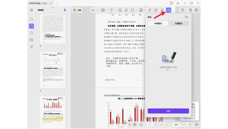This screenshot has width=228, height=129.
Task: Click the print icon
Action: click(x=191, y=10)
